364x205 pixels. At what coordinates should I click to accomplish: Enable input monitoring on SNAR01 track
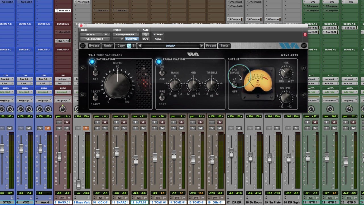pos(116,122)
